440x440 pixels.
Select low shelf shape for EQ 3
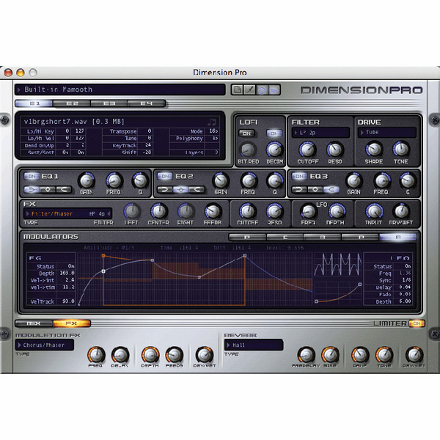(x=299, y=189)
